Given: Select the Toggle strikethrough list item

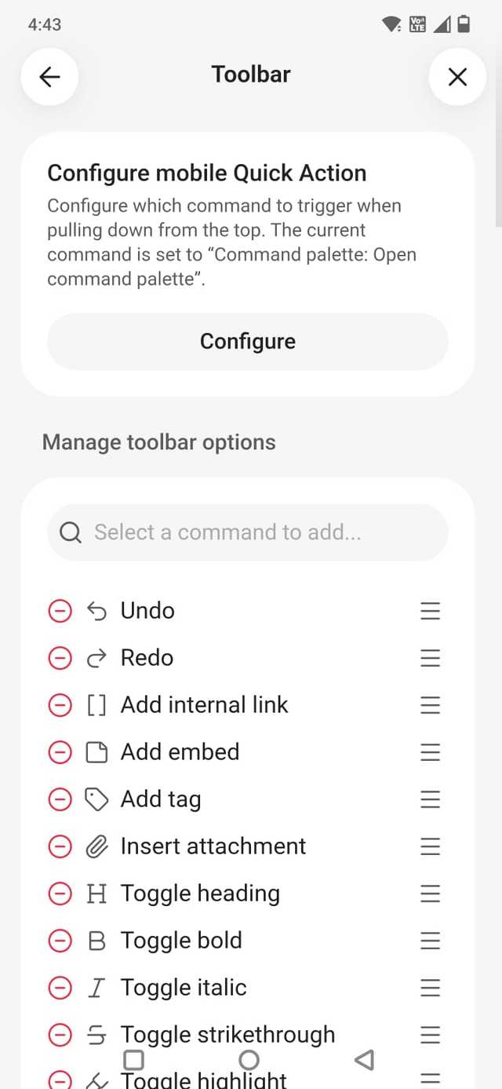Looking at the screenshot, I should tap(227, 1035).
